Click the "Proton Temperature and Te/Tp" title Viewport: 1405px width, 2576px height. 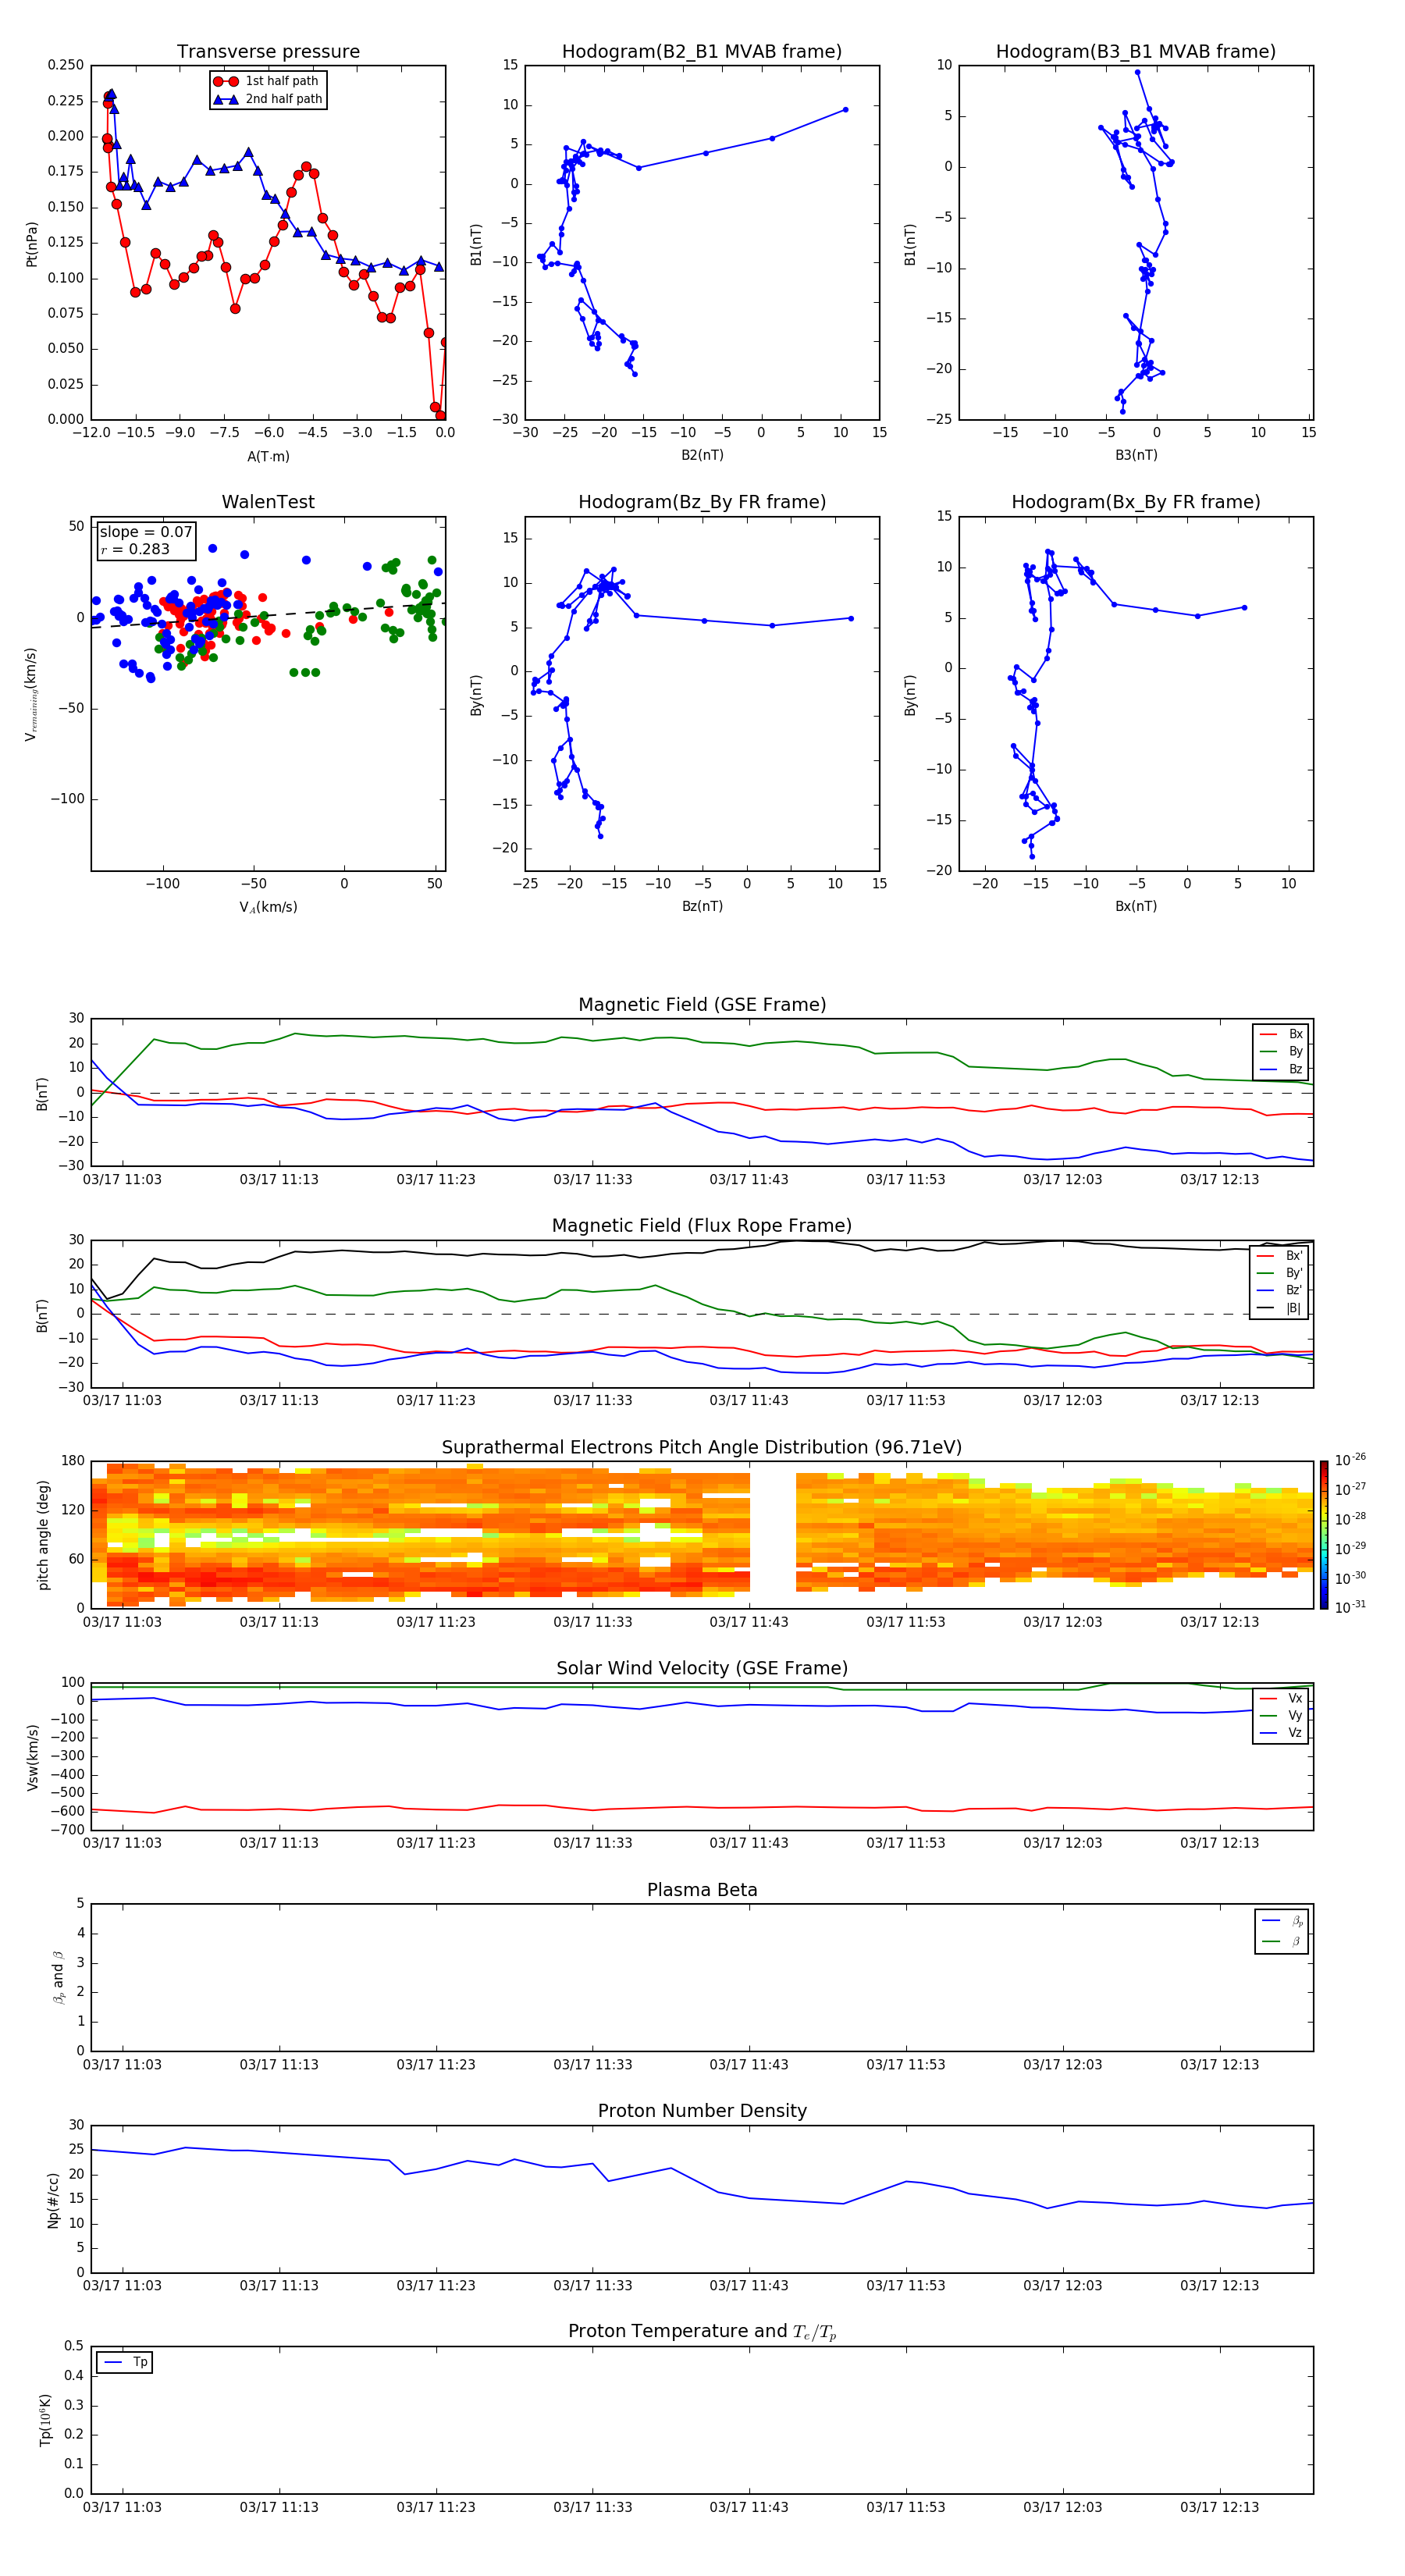tap(702, 2331)
